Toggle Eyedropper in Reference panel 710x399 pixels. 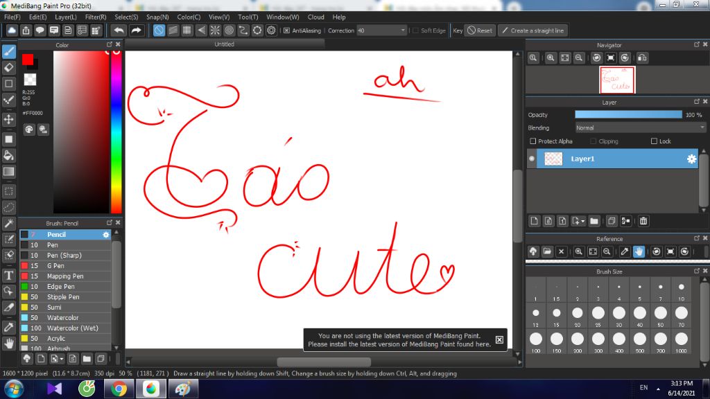pos(625,251)
